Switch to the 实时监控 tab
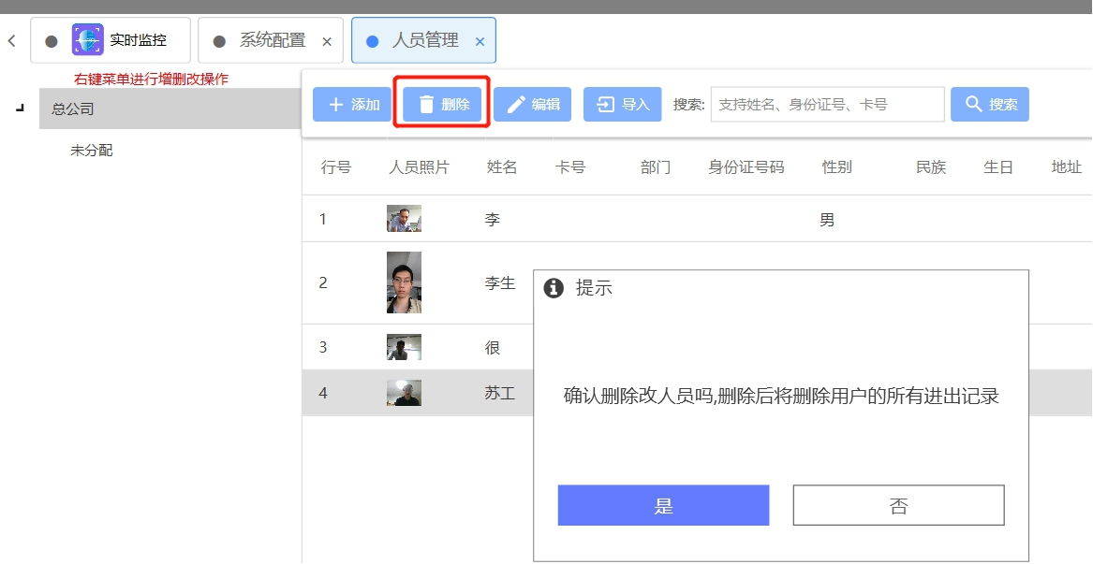The width and height of the screenshot is (1093, 564). 138,41
